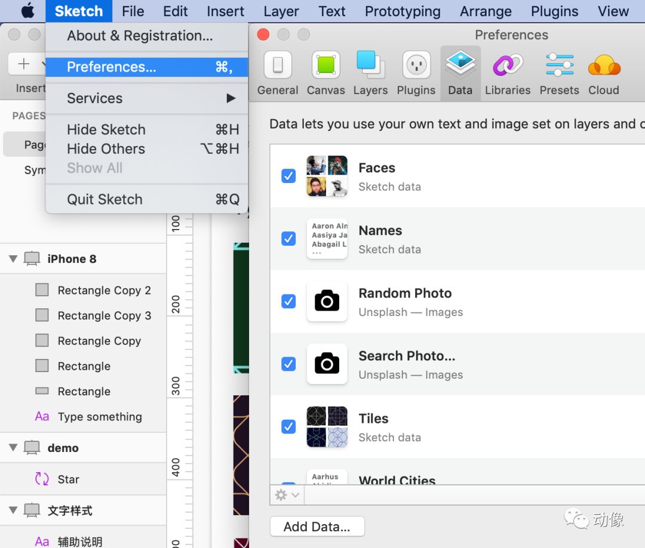Uncheck the Search Photo data source
645x548 pixels.
pos(288,364)
